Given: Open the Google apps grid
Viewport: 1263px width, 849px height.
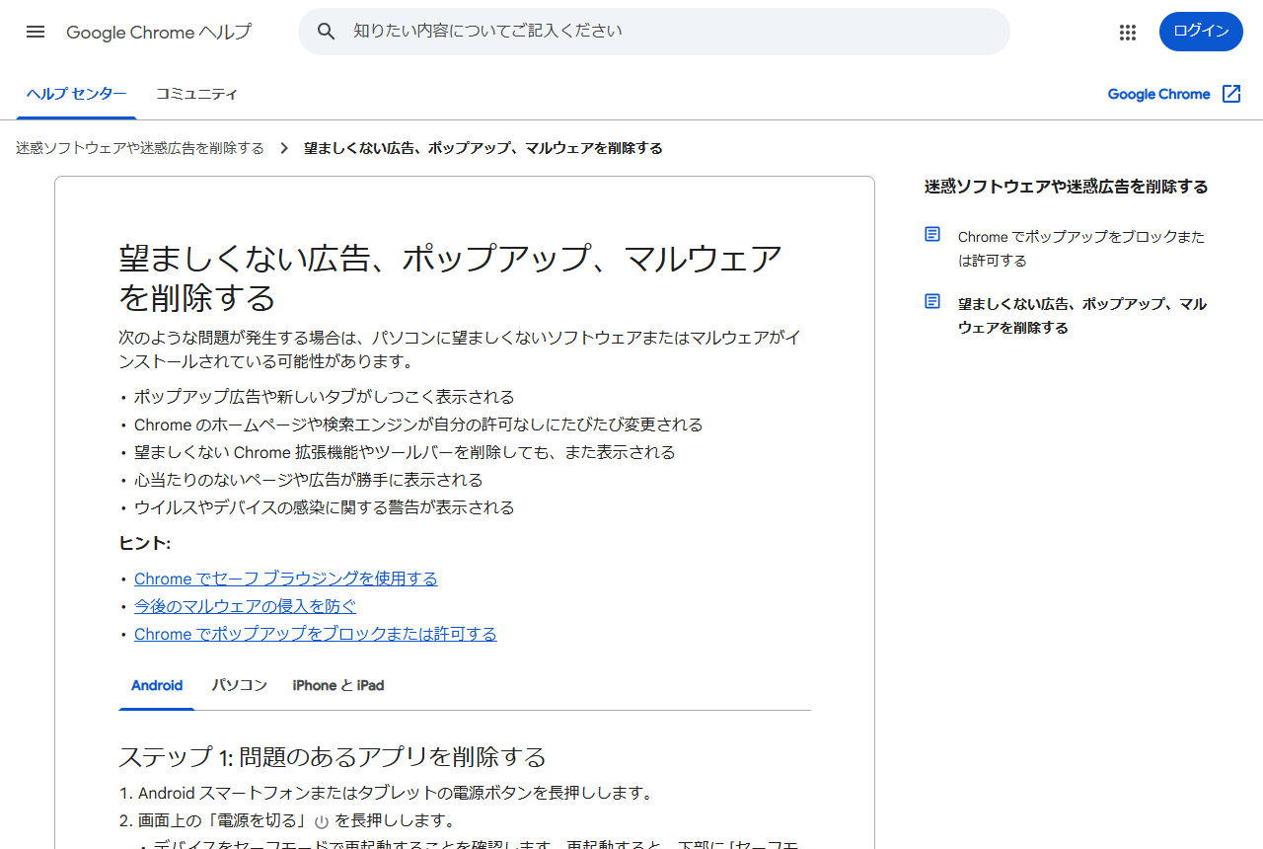Looking at the screenshot, I should (x=1128, y=32).
